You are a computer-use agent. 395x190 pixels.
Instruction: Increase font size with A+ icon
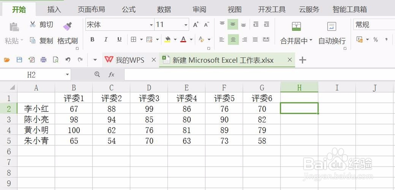click(196, 25)
